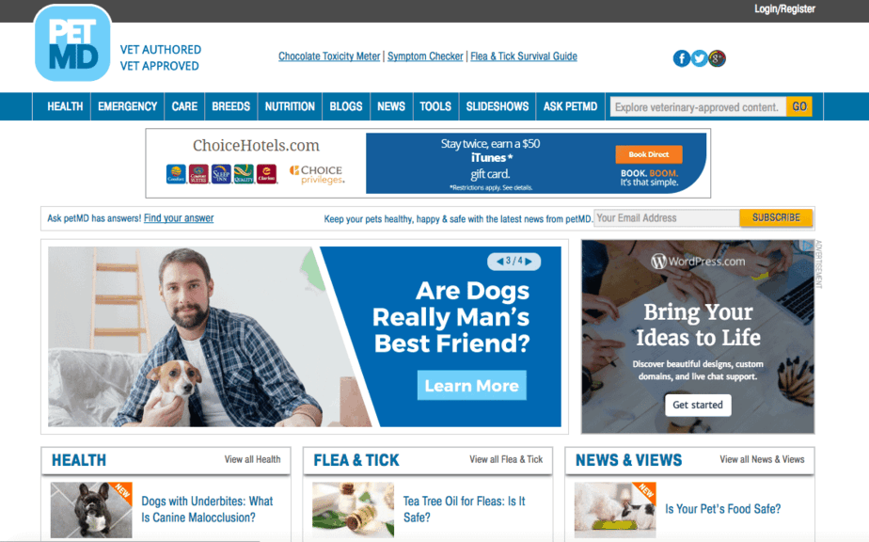Open the ASK PETMD nav item
Screen dimensions: 869x542
[570, 106]
